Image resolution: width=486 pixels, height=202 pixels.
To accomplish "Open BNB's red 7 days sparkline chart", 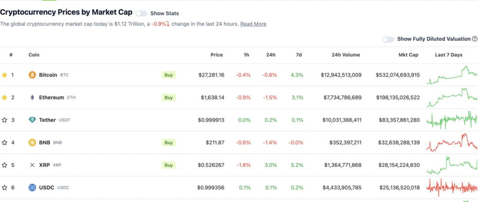I will (452, 143).
